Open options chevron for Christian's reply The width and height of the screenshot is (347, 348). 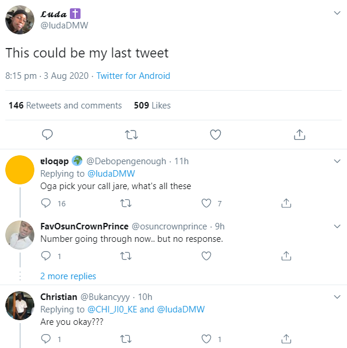(338, 297)
